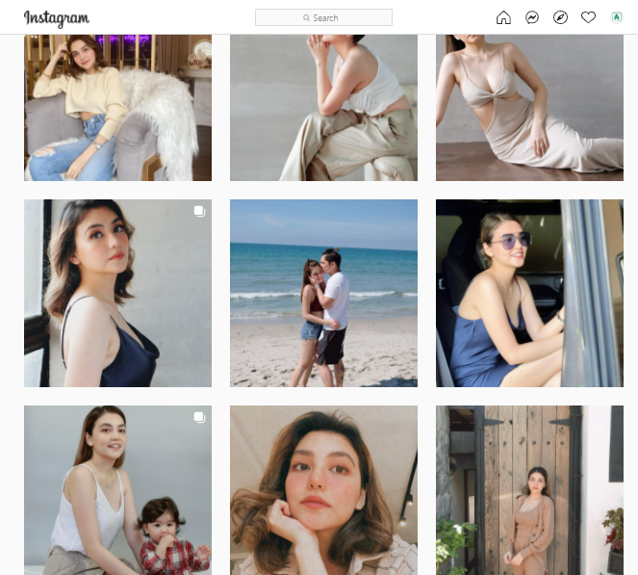The width and height of the screenshot is (638, 575).
Task: Click the magnifier icon in Search
Action: pyautogui.click(x=306, y=18)
